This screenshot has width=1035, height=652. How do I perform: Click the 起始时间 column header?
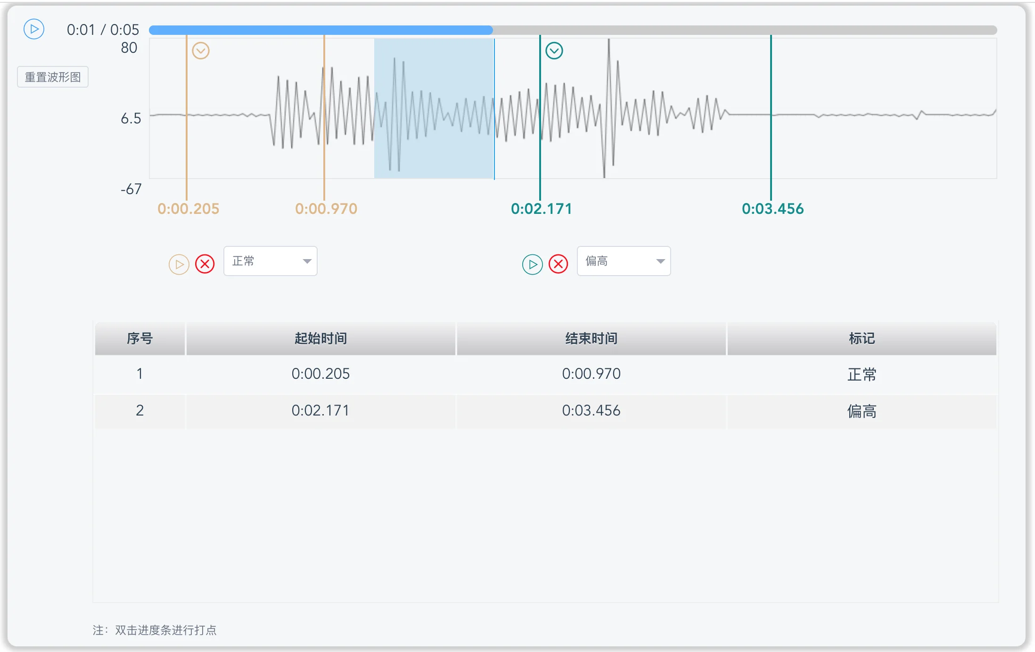pyautogui.click(x=320, y=338)
